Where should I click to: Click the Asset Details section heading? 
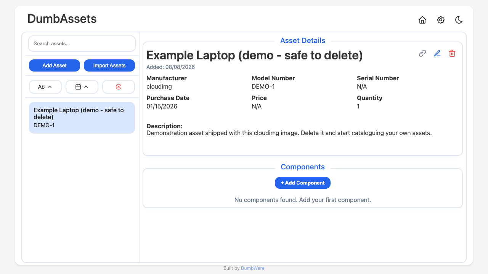(303, 40)
